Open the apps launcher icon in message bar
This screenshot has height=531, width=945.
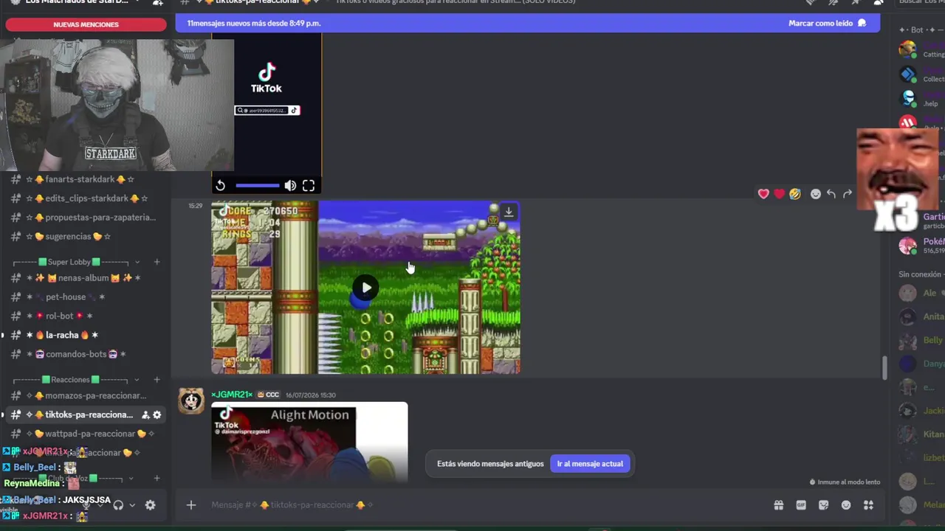pos(868,505)
